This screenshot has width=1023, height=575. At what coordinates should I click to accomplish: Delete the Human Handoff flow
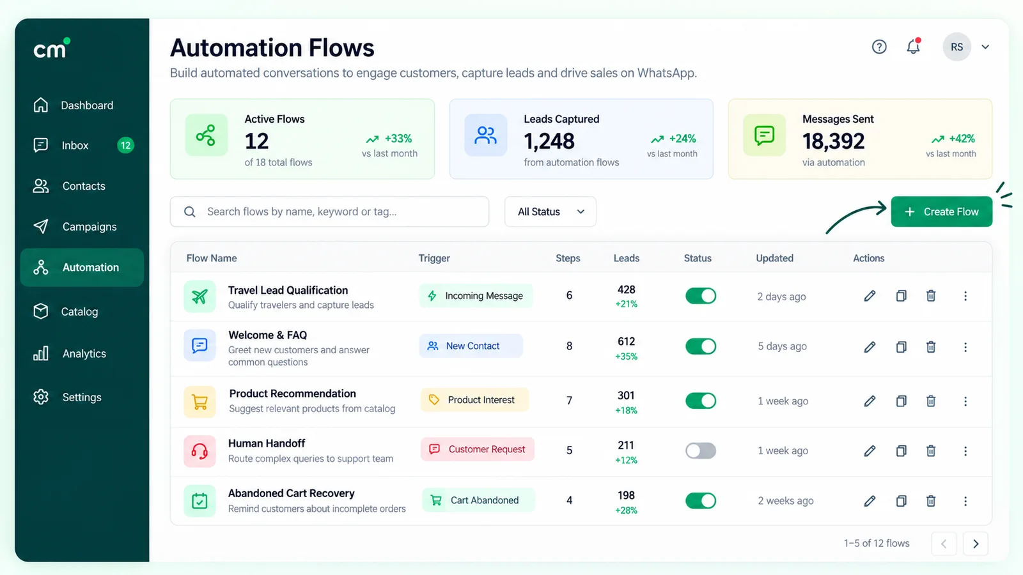click(x=931, y=451)
